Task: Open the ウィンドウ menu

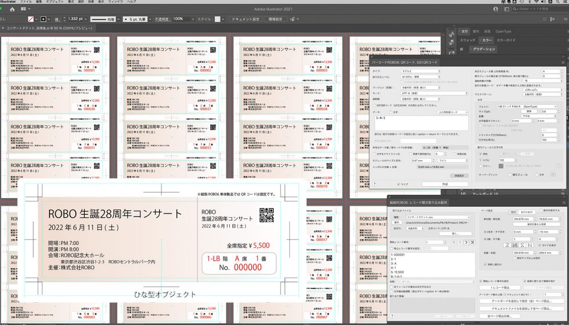Action: 116,2
